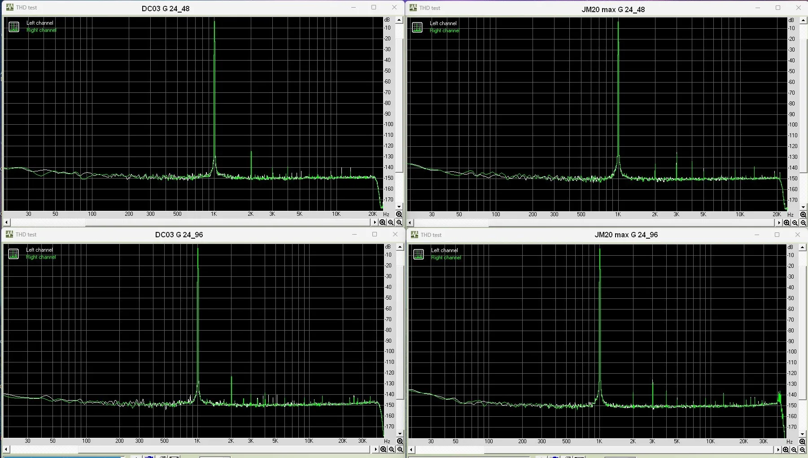Zoom in vertically on DC03 G 24_96 spectrum

[x=400, y=441]
